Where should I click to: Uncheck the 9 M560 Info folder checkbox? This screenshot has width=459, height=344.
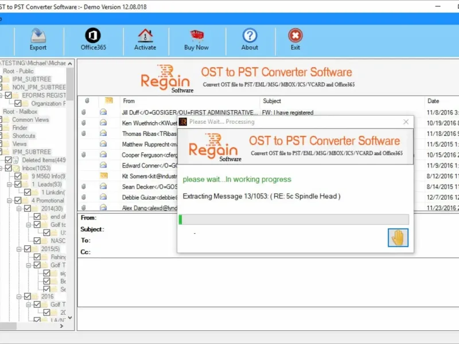18,176
